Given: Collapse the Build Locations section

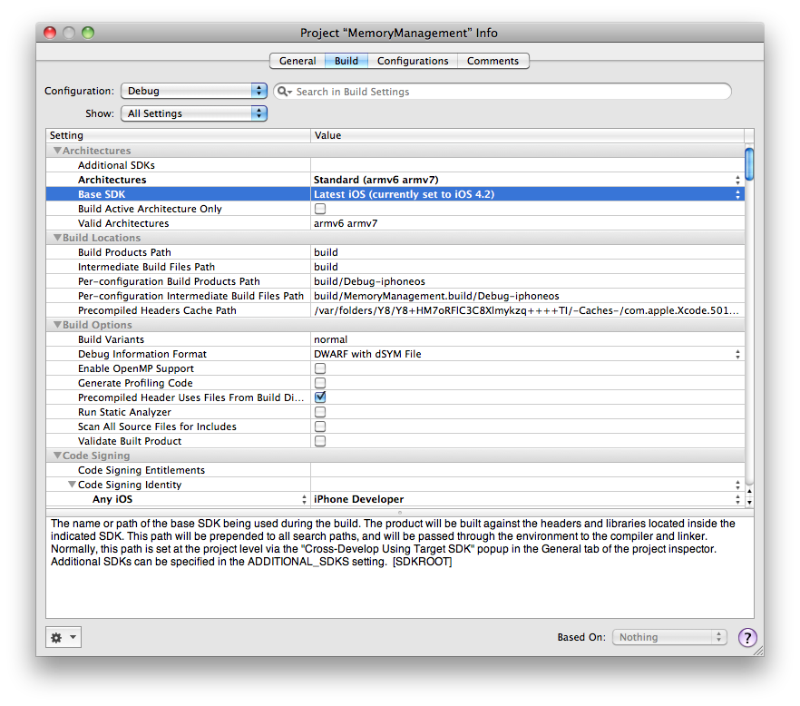Looking at the screenshot, I should point(57,238).
